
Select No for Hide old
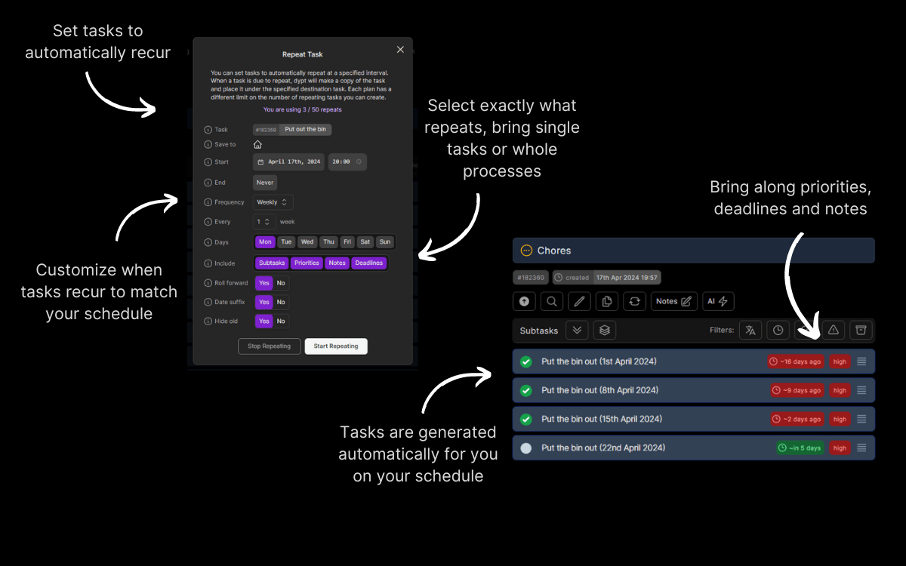tap(281, 321)
